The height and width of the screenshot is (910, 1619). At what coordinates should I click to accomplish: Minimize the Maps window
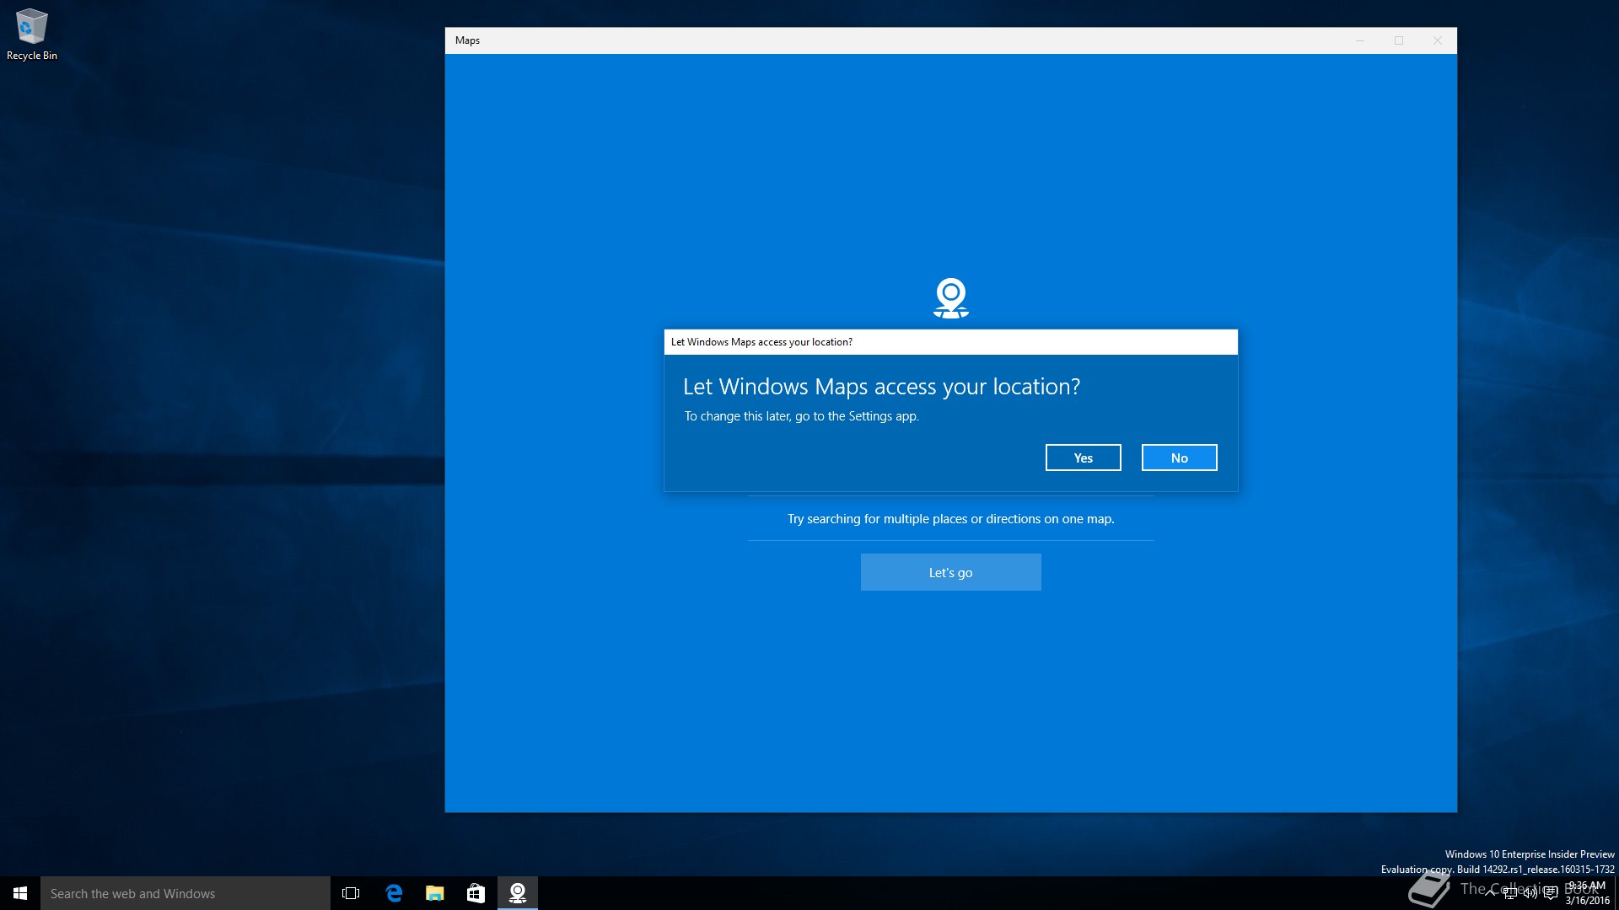(1359, 40)
